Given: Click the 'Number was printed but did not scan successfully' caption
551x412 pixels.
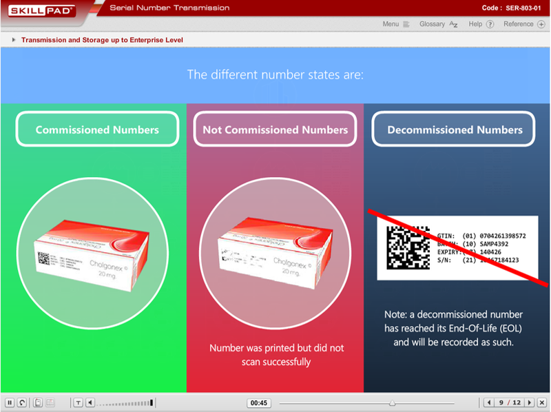Looking at the screenshot, I should point(277,355).
